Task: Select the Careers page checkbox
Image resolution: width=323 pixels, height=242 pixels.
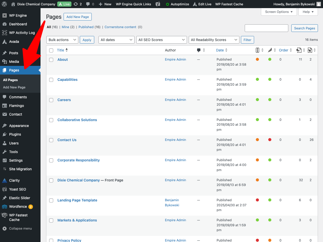Action: click(51, 100)
